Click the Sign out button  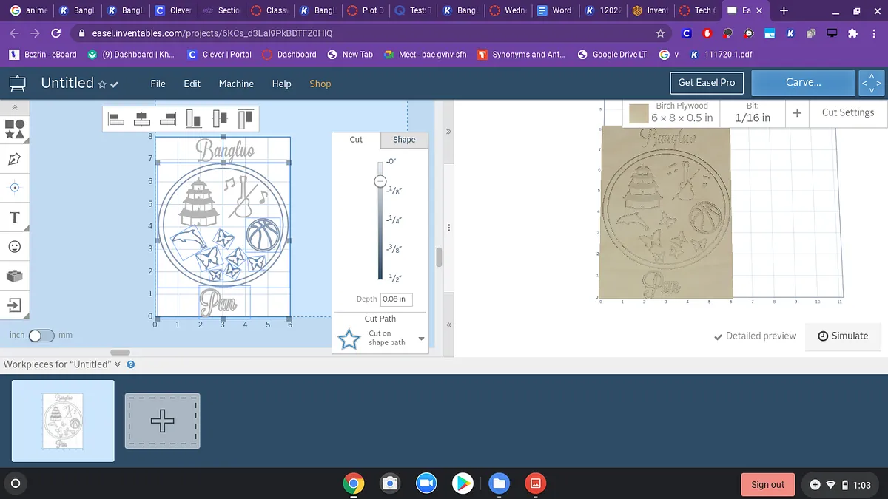[767, 484]
